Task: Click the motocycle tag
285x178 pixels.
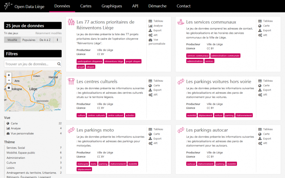Action: point(83,164)
